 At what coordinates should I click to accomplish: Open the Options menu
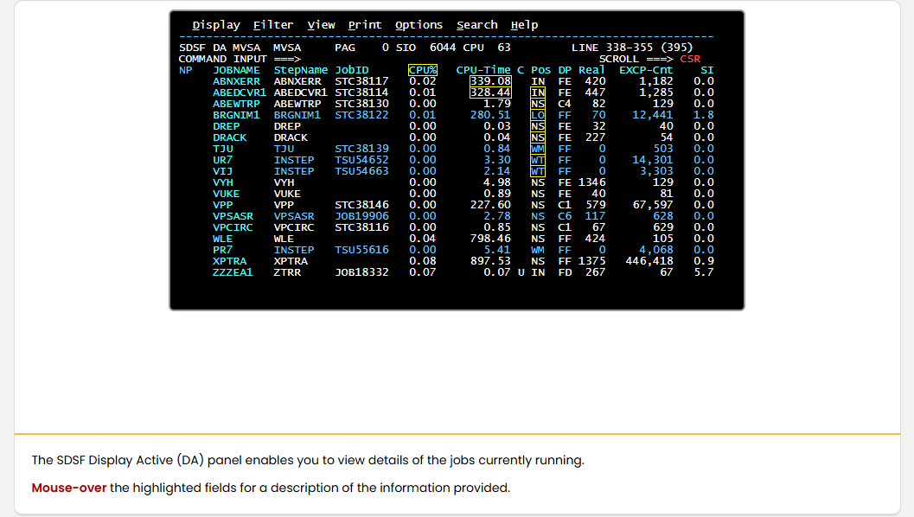tap(419, 25)
